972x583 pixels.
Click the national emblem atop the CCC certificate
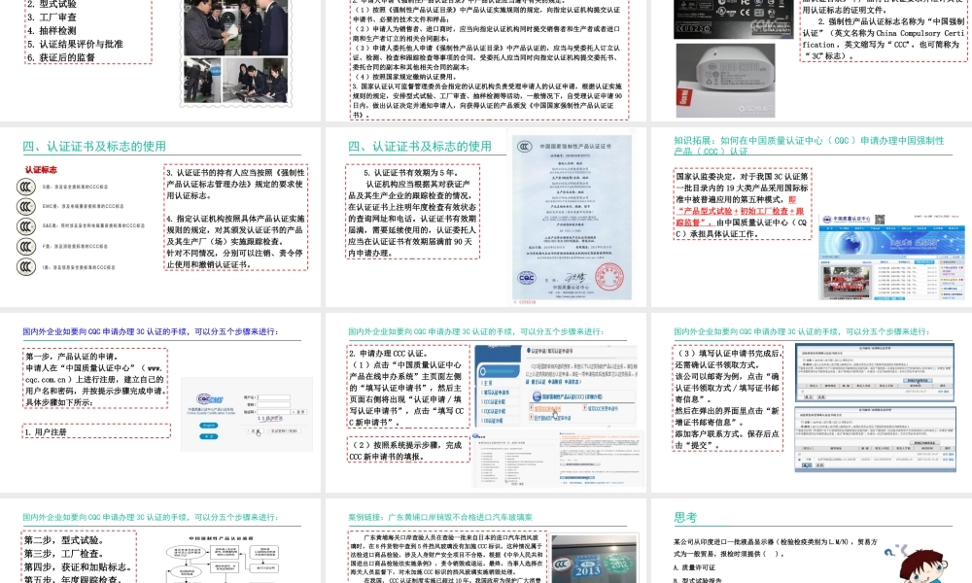(x=523, y=147)
